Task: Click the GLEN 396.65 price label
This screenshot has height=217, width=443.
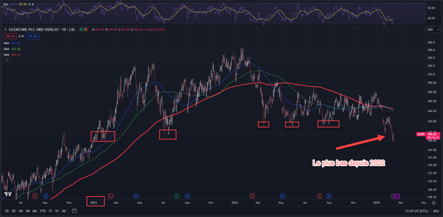Action: (x=427, y=135)
